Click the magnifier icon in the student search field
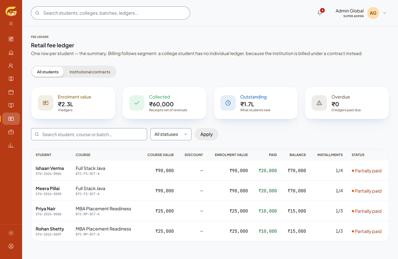398x259 pixels. coord(37,134)
